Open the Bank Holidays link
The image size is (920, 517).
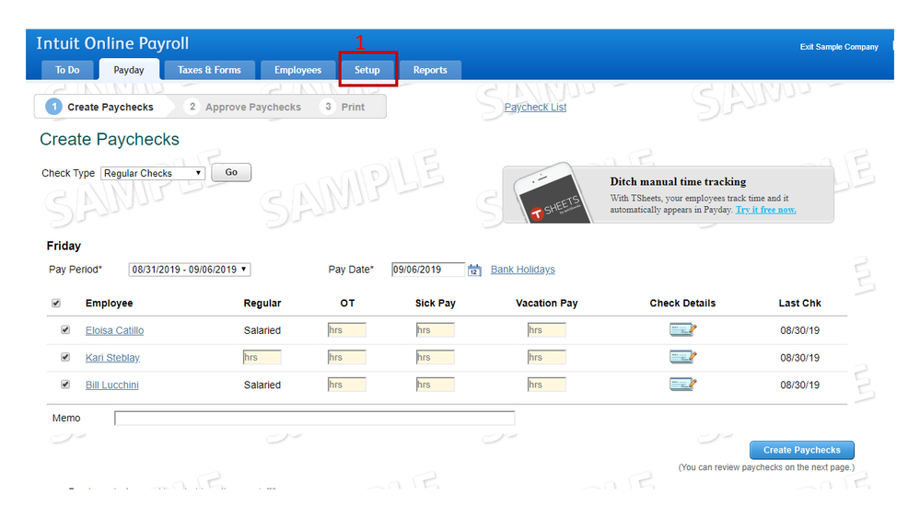(x=523, y=270)
